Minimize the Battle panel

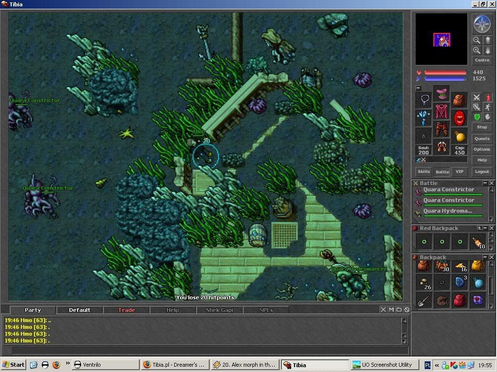(x=485, y=183)
